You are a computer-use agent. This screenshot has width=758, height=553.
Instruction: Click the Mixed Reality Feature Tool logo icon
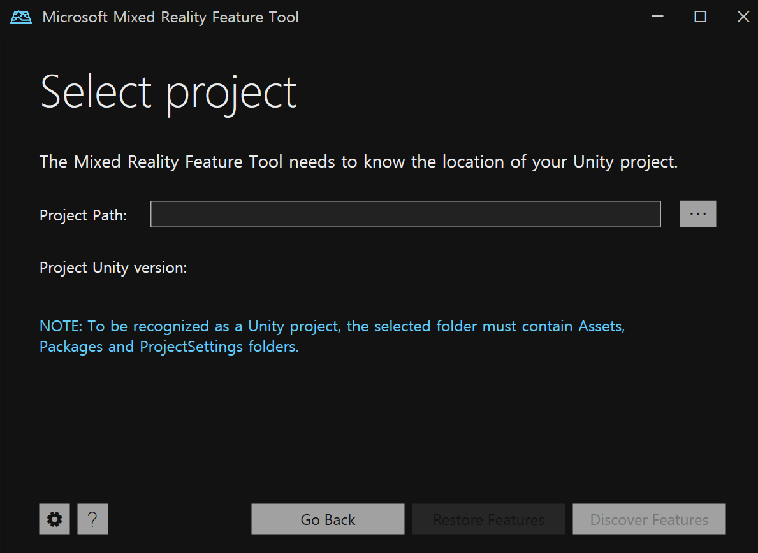coord(21,17)
